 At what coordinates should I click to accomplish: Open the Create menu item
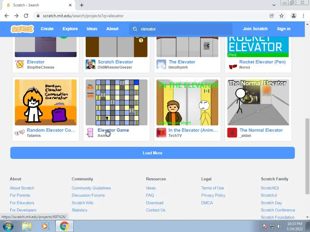coord(47,29)
